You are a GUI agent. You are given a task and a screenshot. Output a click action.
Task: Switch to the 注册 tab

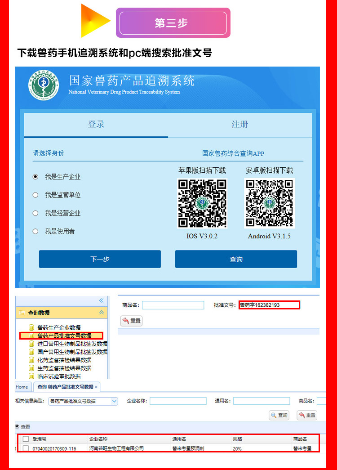tap(239, 125)
